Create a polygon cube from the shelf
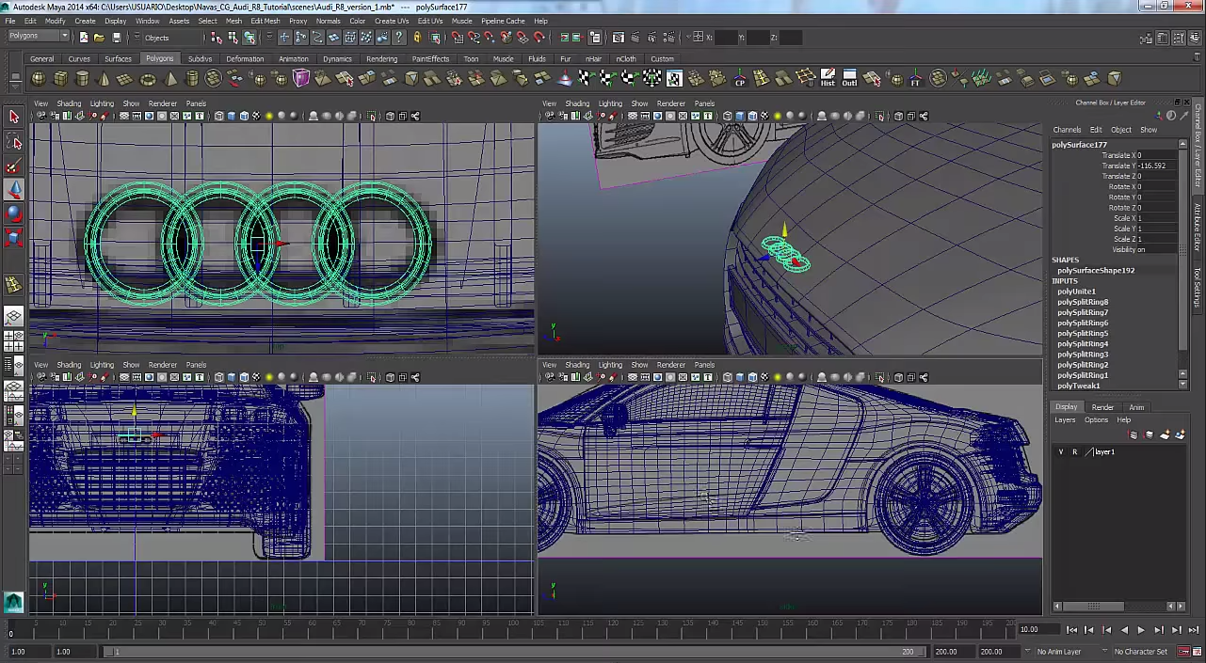1206x663 pixels. (61, 79)
